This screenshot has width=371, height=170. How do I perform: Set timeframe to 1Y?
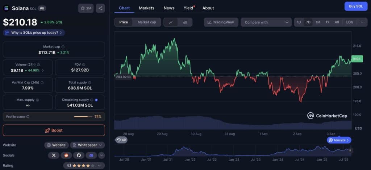pos(328,22)
